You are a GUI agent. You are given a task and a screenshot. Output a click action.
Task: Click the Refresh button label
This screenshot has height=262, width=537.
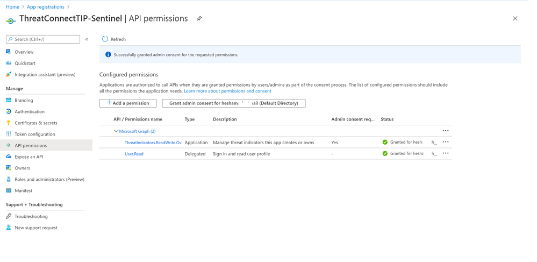click(118, 39)
